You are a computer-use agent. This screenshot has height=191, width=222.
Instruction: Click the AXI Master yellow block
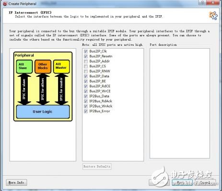tap(61, 66)
